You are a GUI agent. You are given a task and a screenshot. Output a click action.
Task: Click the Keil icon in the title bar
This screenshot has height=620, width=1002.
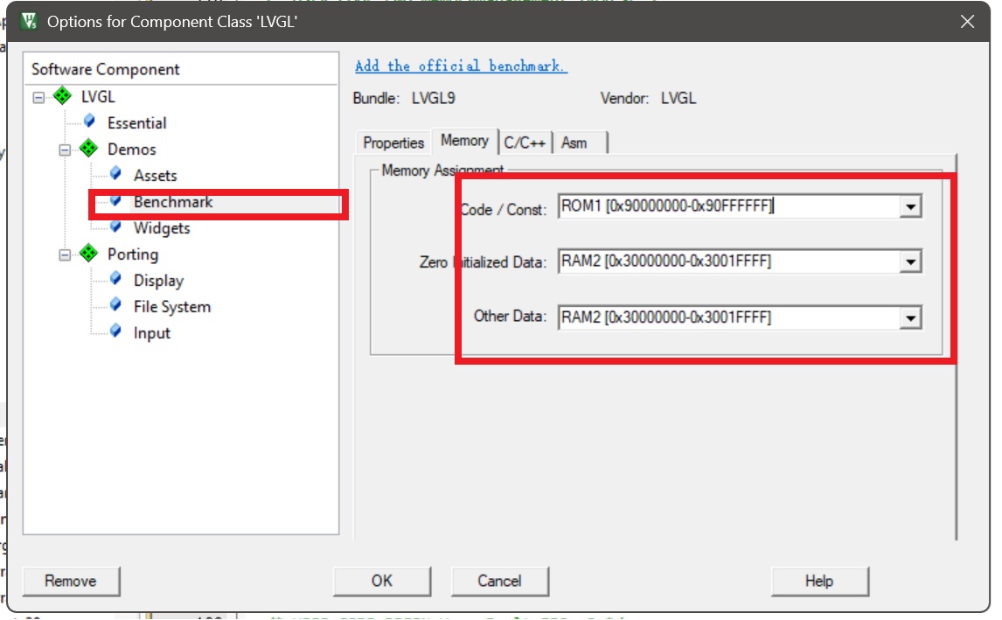pos(29,21)
